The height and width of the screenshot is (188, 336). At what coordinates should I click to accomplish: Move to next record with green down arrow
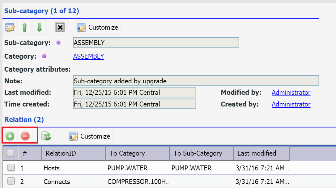click(39, 27)
